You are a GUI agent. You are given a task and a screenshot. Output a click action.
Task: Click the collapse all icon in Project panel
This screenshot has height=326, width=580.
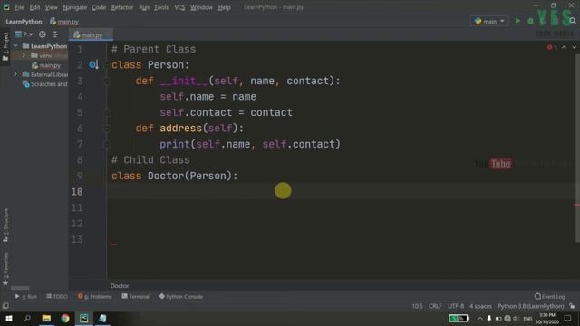[x=55, y=34]
